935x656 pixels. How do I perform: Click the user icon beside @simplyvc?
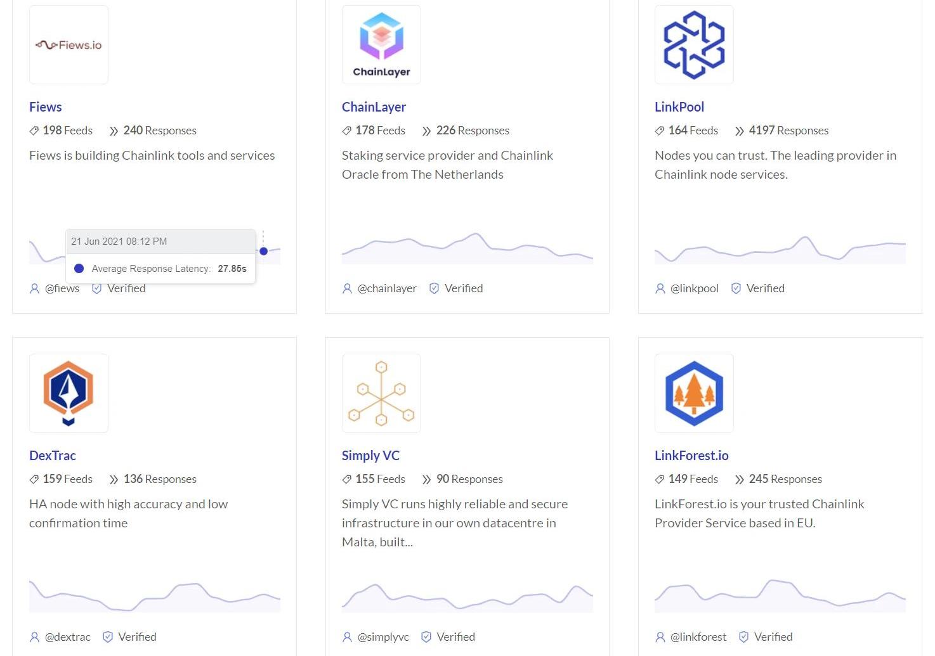(347, 638)
